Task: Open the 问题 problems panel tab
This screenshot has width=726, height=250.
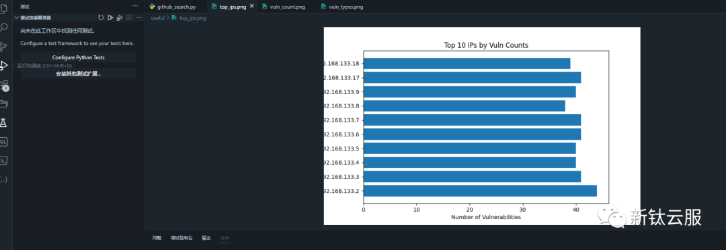Action: pos(157,238)
